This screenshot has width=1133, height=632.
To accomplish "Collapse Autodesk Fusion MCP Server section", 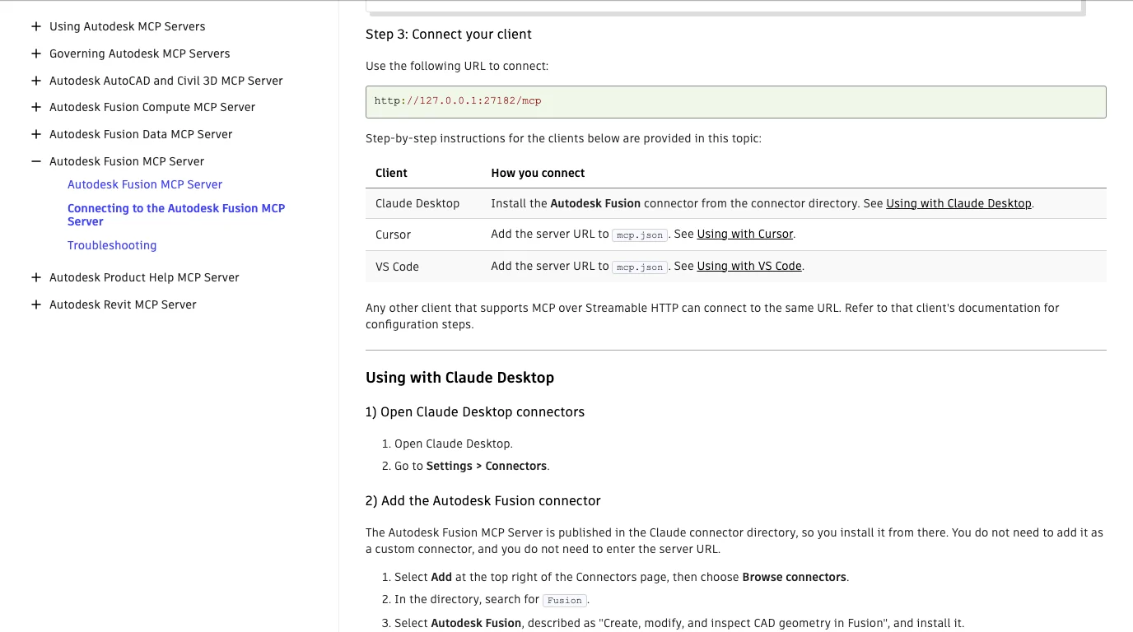I will [x=35, y=161].
